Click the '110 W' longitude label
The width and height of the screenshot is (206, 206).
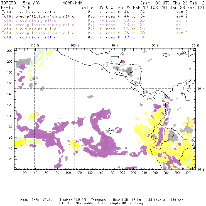[x=35, y=45]
